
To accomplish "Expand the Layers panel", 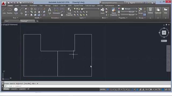I will [x=83, y=18].
